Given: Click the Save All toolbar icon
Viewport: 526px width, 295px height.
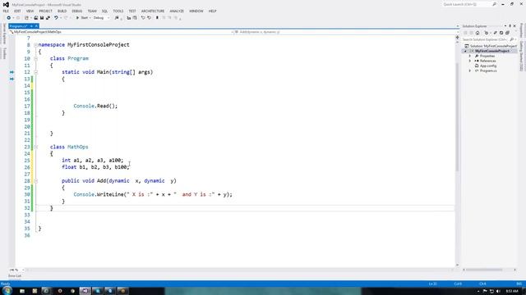Looking at the screenshot, I should pos(48,18).
